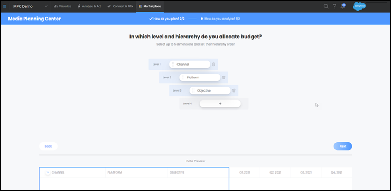Click the PLATFORM column header
391x191 pixels.
(x=115, y=172)
